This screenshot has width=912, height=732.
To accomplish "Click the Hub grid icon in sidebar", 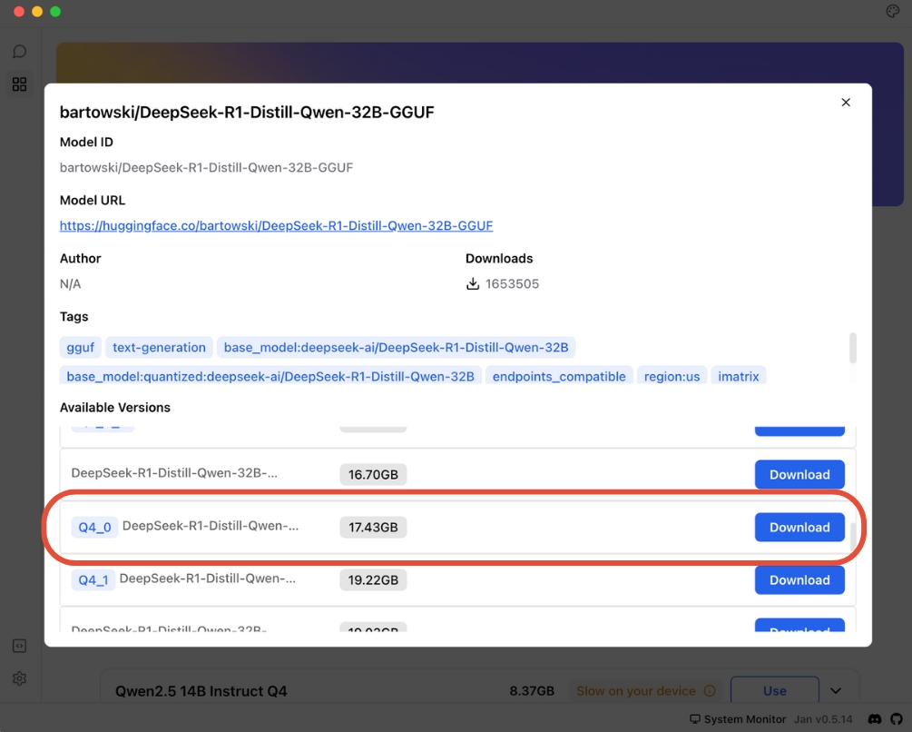I will coord(19,84).
